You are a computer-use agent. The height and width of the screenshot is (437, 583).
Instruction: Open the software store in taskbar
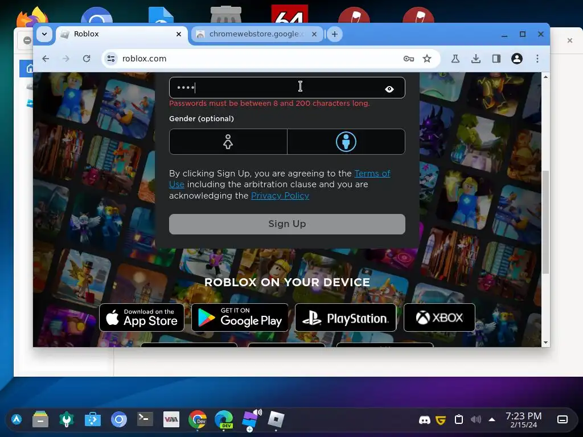[x=93, y=419]
